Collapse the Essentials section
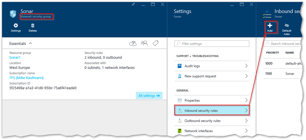 (30, 44)
